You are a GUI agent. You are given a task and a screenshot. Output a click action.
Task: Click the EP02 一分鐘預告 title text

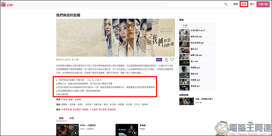coord(88,125)
